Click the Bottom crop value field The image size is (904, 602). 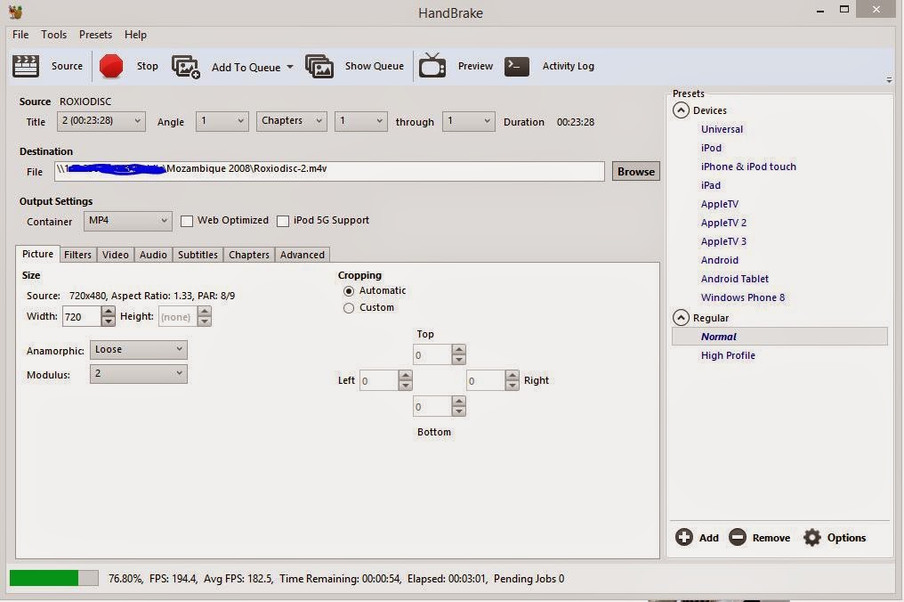[432, 406]
